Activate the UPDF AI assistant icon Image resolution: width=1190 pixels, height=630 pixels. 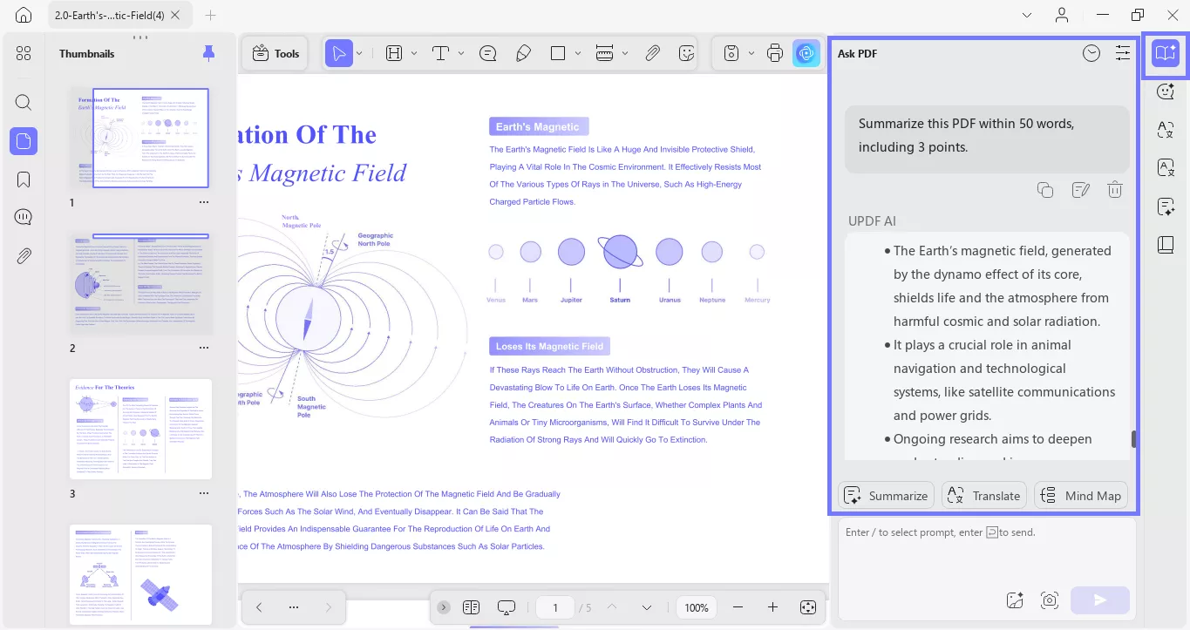point(806,52)
